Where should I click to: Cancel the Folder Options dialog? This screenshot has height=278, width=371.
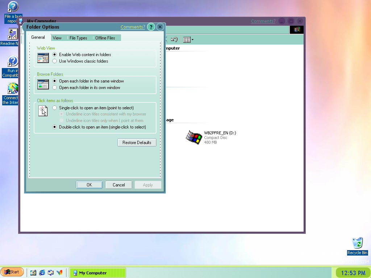[x=118, y=185]
